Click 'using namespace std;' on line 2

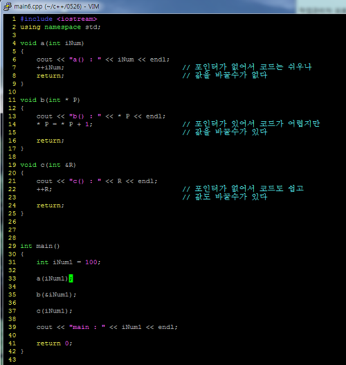click(x=60, y=27)
